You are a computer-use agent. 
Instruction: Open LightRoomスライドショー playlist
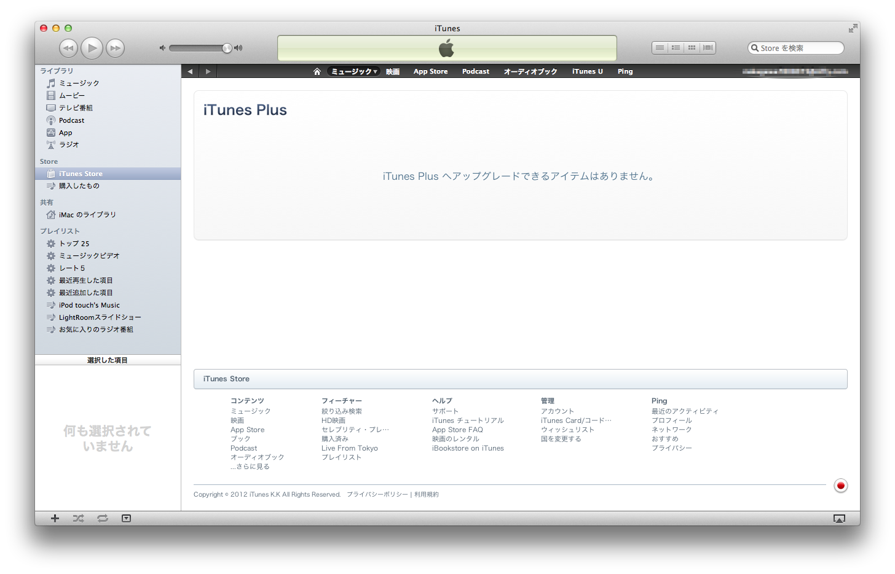point(108,317)
